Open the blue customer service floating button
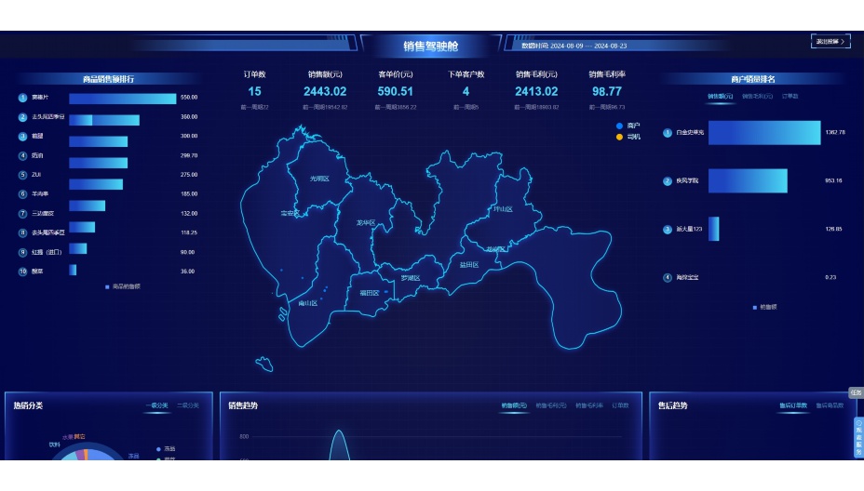864x491 pixels. [858, 437]
